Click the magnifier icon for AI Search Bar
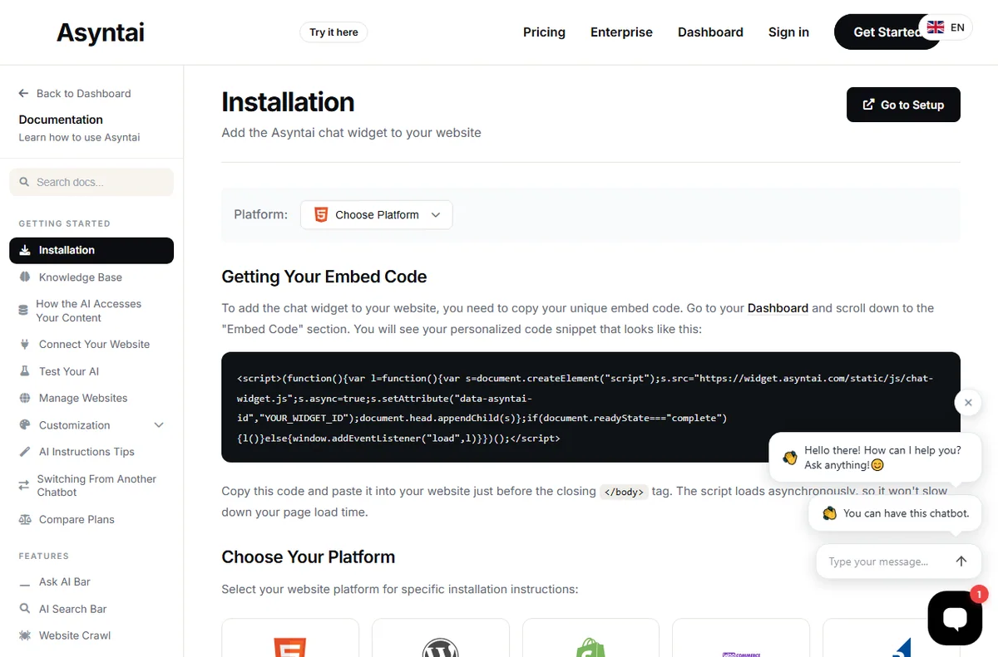998x657 pixels. click(x=24, y=609)
